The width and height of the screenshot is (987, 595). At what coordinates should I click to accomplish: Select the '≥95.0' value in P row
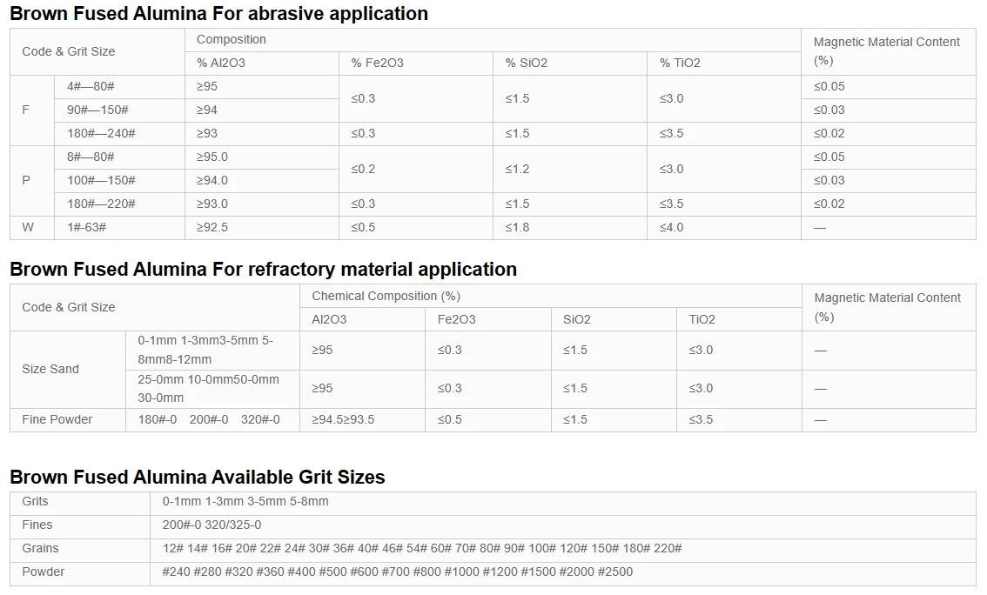[262, 157]
